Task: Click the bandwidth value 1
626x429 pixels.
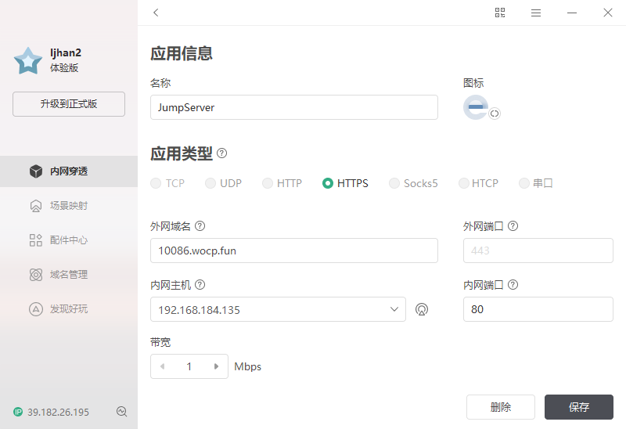Action: pyautogui.click(x=189, y=366)
